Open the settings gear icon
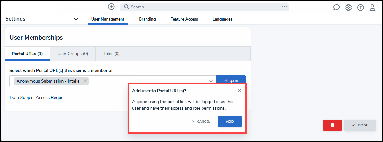The image size is (383, 142). [348, 7]
